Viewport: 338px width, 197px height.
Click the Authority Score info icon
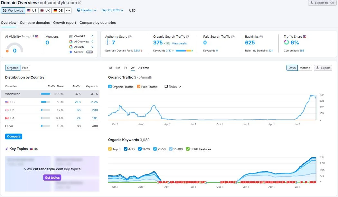click(x=130, y=37)
